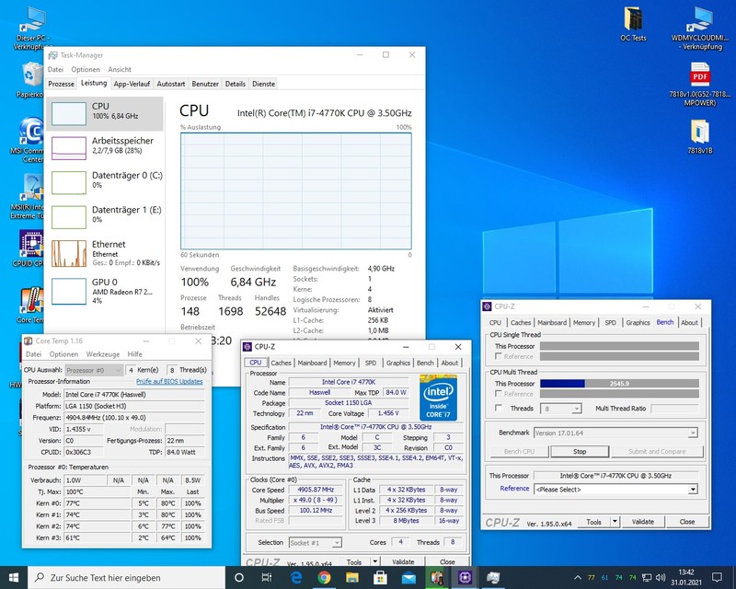Open Microsoft Store from the taskbar
The height and width of the screenshot is (589, 736).
tap(380, 577)
